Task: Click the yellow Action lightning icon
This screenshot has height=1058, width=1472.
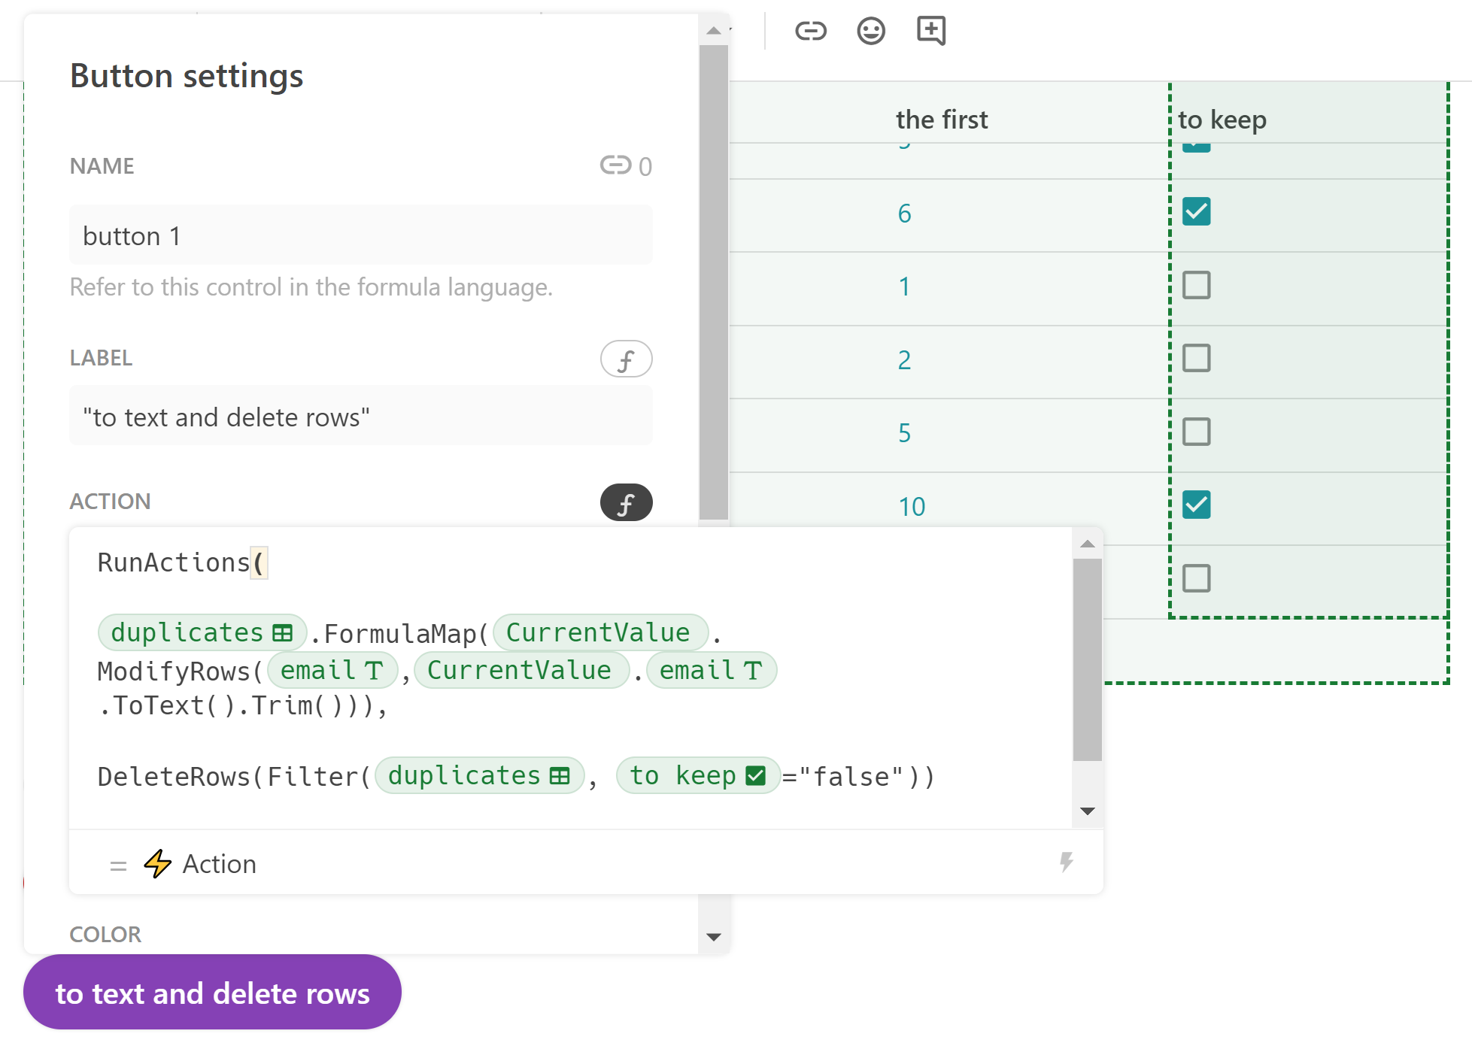Action: pyautogui.click(x=158, y=863)
